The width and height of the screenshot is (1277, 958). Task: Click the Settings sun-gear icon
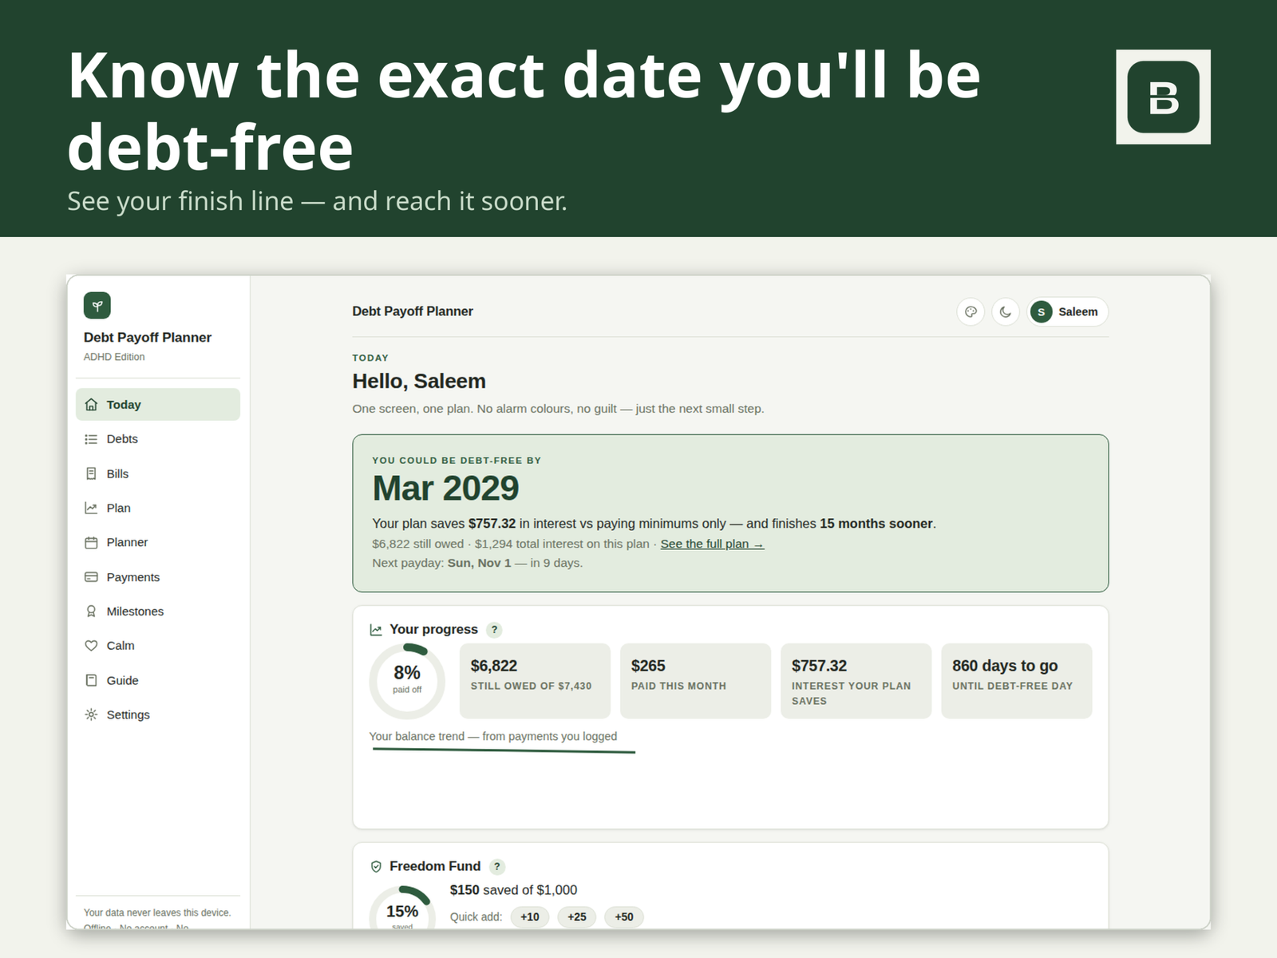click(91, 715)
